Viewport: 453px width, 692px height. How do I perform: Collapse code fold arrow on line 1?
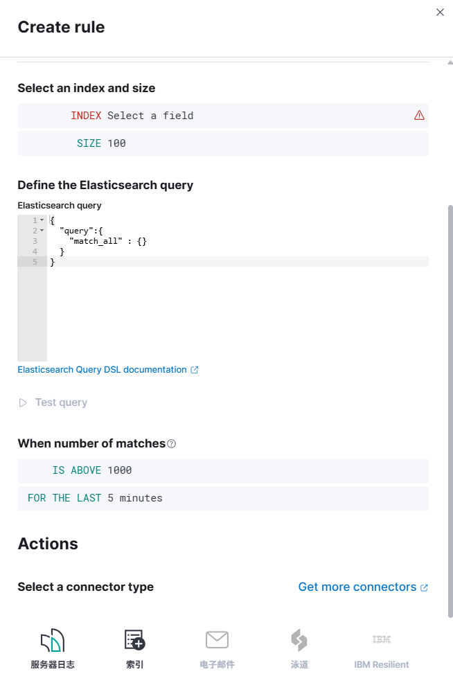click(42, 220)
